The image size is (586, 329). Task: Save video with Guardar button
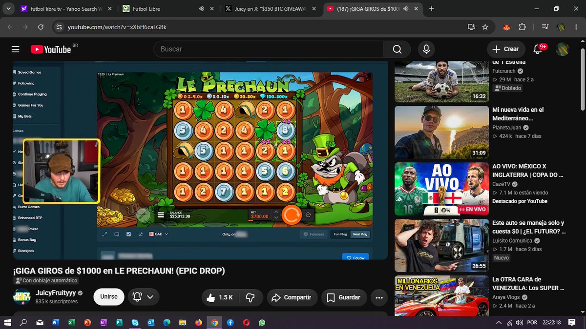click(x=343, y=297)
